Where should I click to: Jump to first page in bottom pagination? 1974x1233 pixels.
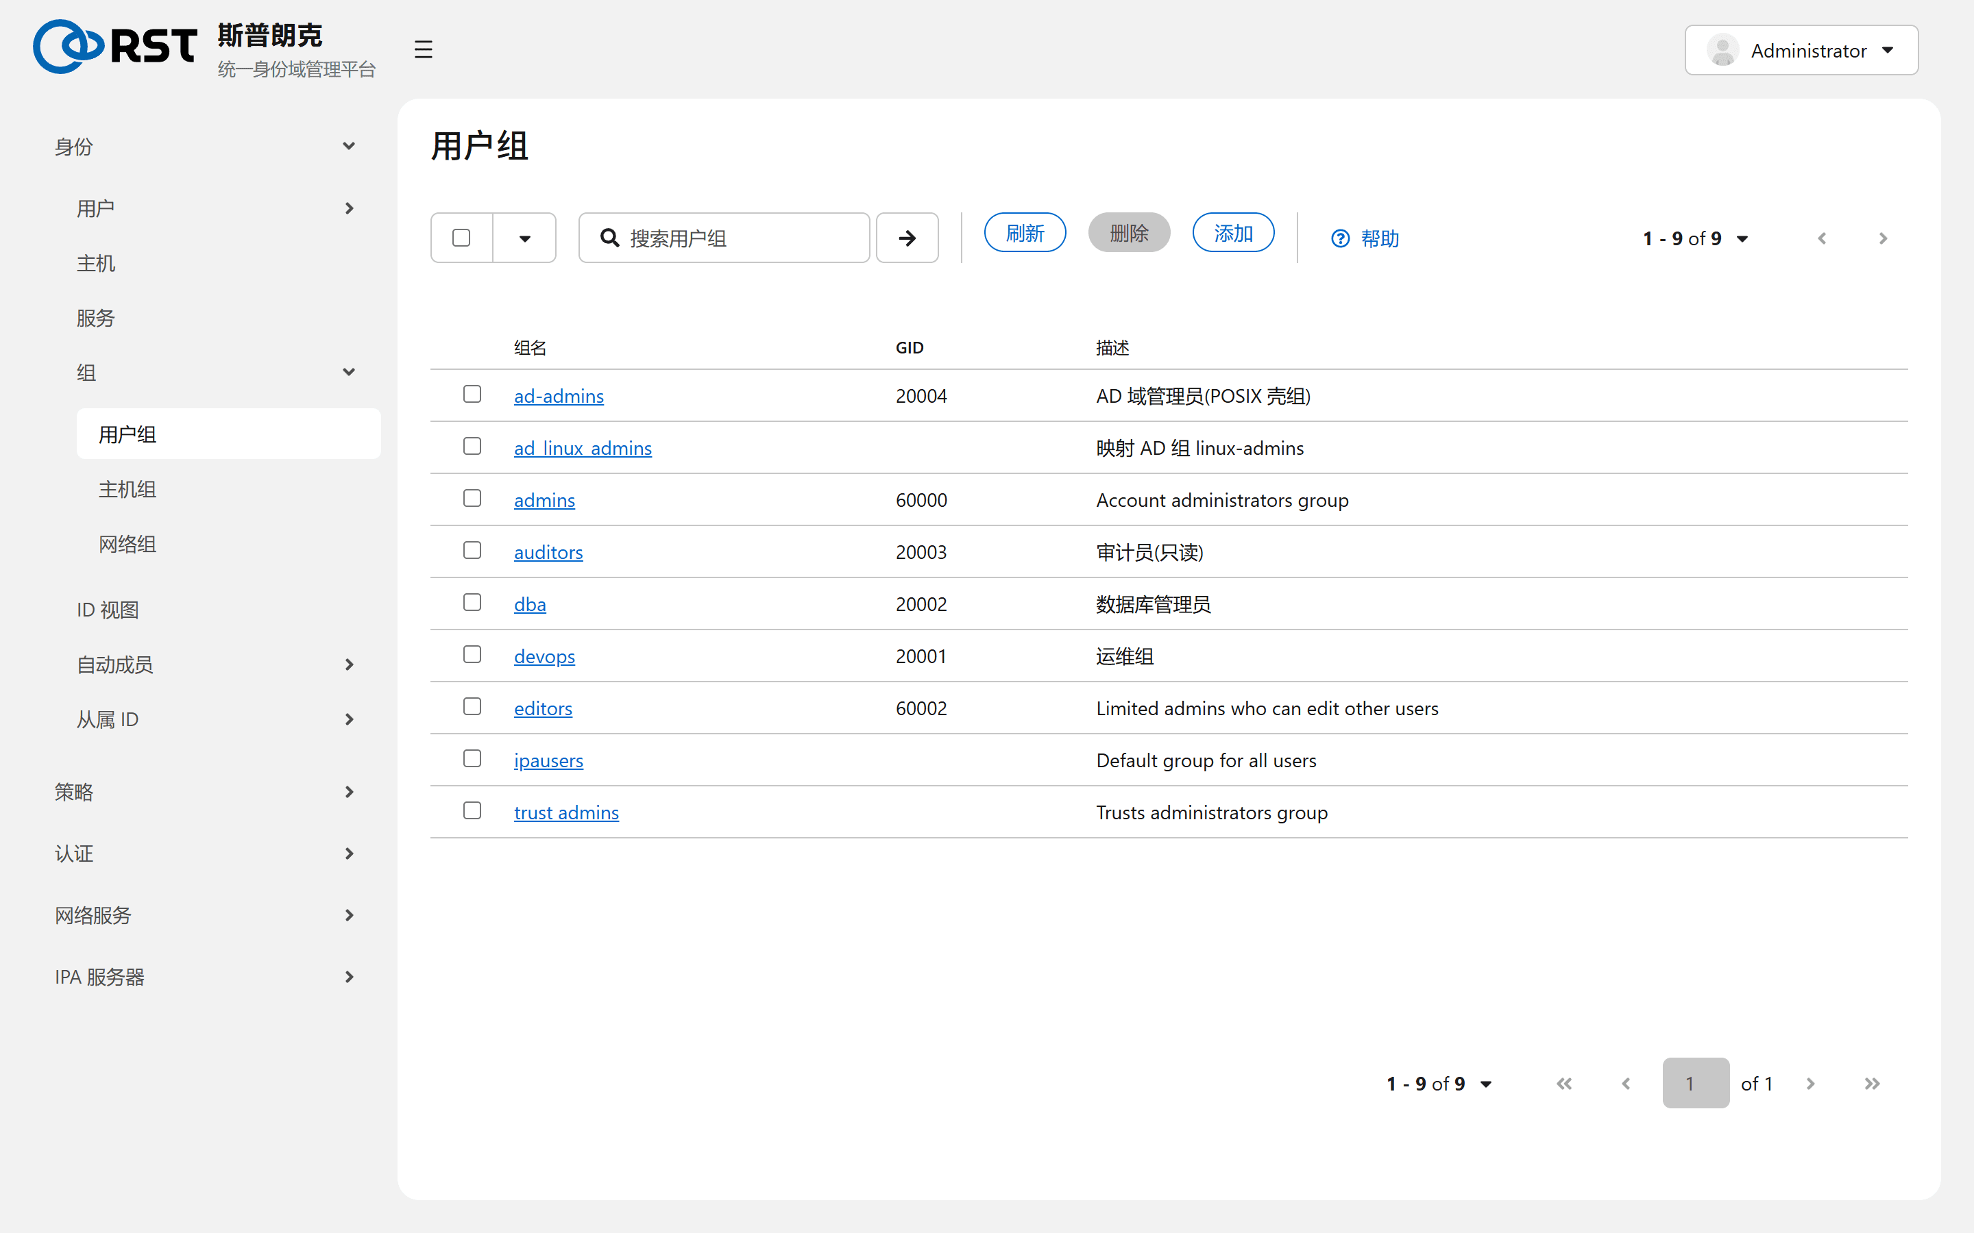(1563, 1084)
